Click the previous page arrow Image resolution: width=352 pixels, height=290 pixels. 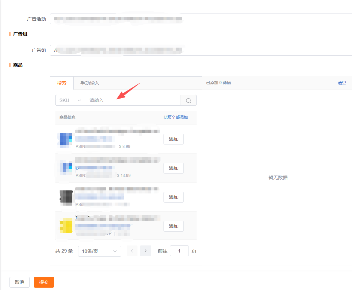click(x=132, y=251)
